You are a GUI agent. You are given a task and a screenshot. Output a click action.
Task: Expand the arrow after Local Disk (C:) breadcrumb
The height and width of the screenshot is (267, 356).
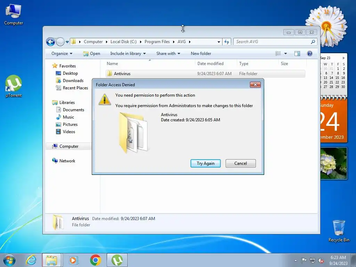141,42
